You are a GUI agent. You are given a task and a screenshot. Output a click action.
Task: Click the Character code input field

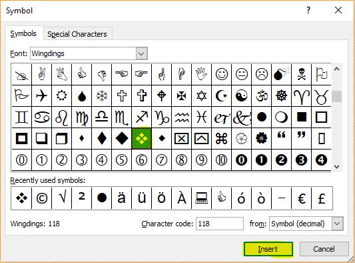[x=220, y=224]
